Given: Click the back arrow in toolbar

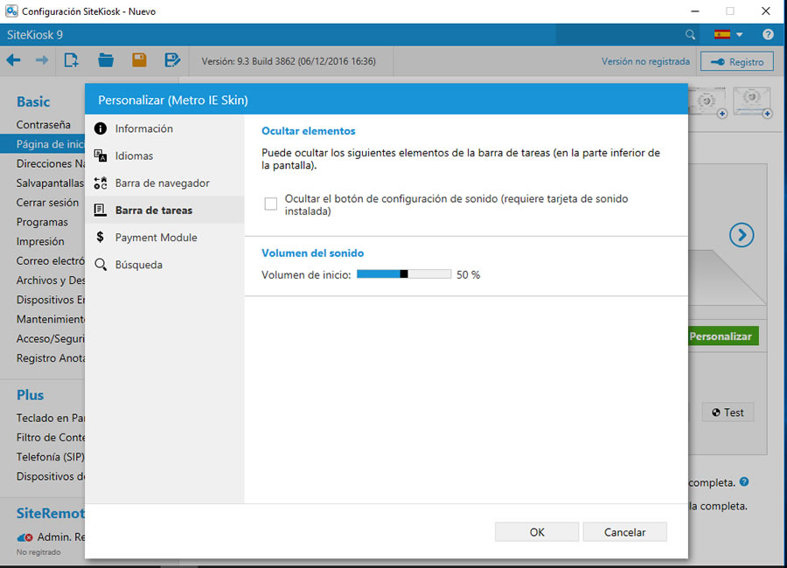Looking at the screenshot, I should click(x=13, y=60).
